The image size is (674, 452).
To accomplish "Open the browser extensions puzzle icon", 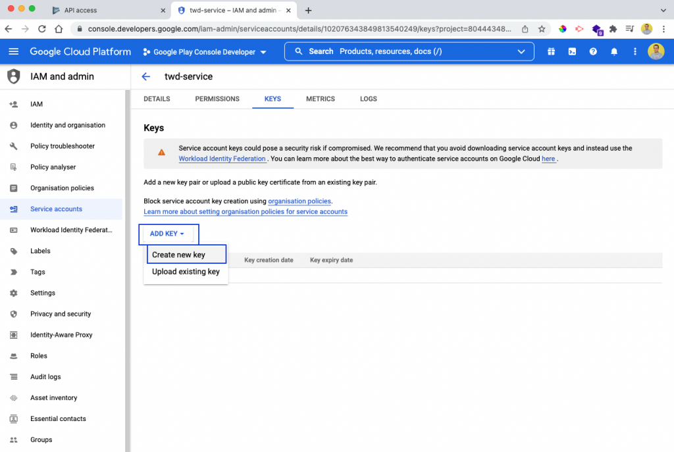I will coord(613,29).
